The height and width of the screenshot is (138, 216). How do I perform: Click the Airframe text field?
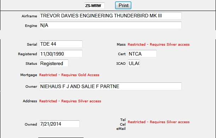(x=110, y=16)
